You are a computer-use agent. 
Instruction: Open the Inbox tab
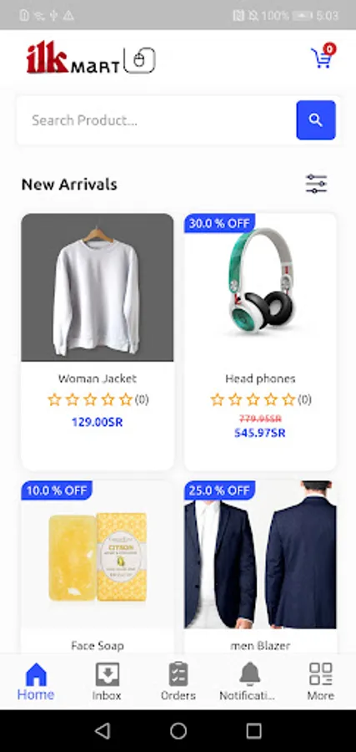pos(107,682)
